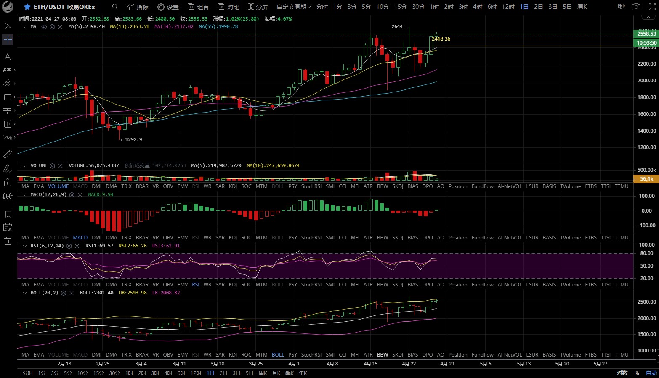Open symbol search magnifier
This screenshot has height=378, width=659.
pos(115,7)
